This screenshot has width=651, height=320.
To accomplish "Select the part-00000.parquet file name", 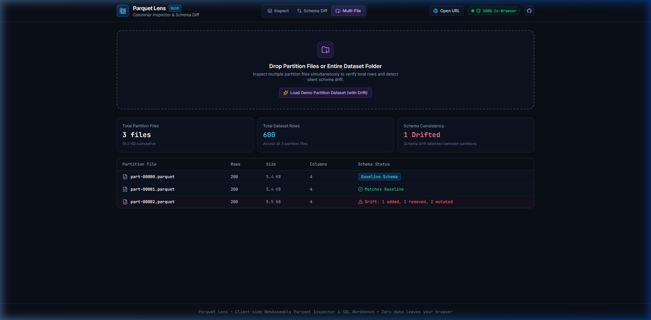I will (x=153, y=177).
